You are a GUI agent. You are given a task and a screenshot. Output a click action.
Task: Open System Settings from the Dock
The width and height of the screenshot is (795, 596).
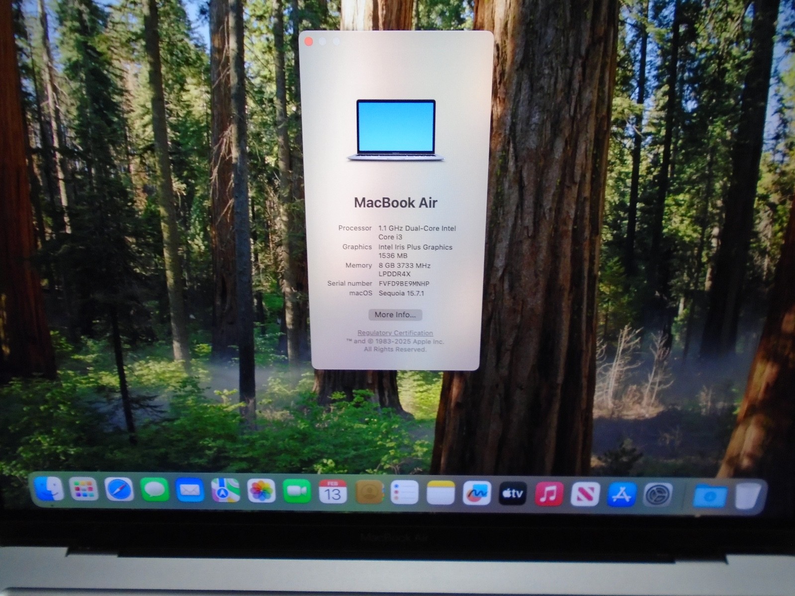click(x=658, y=495)
